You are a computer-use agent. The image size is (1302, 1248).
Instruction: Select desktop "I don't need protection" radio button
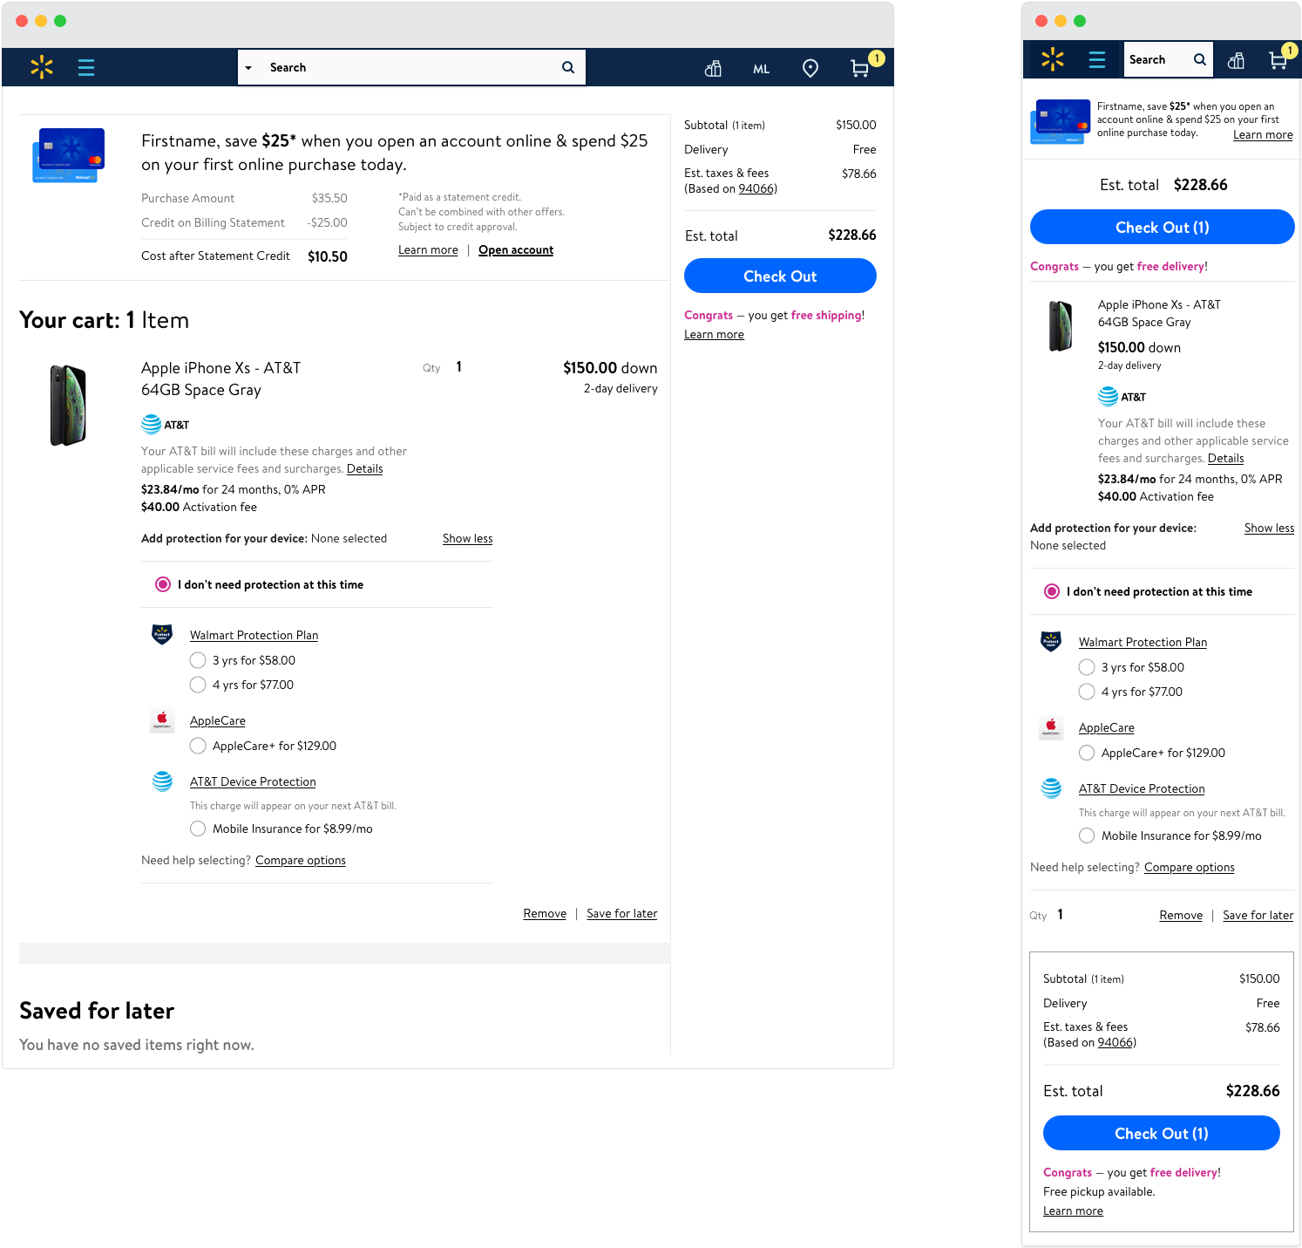click(x=163, y=584)
